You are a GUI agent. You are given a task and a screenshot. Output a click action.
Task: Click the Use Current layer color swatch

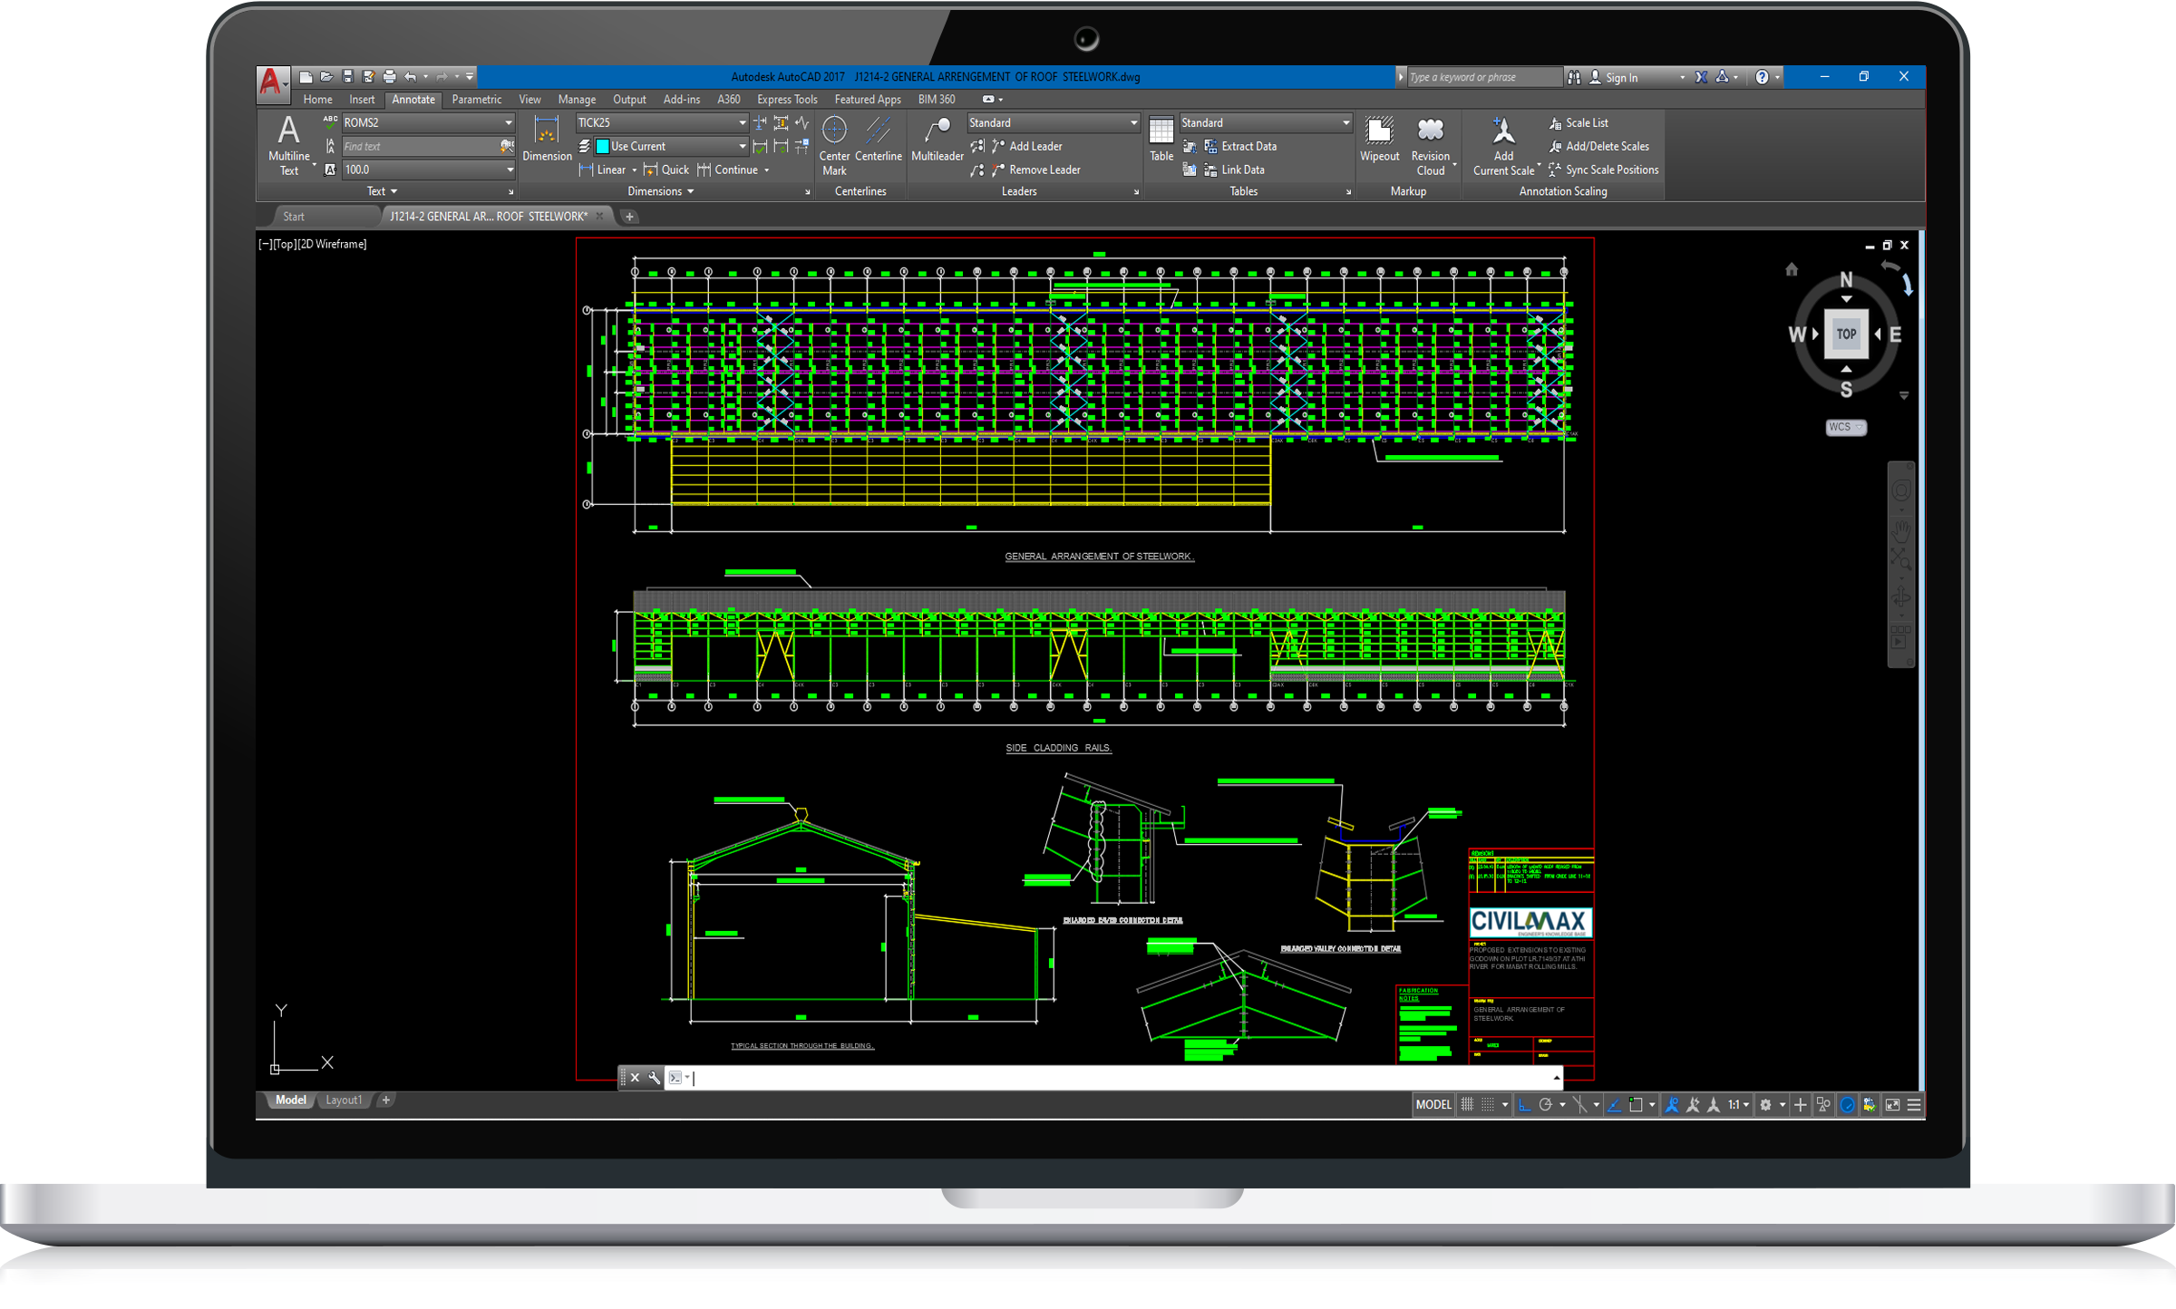602,146
